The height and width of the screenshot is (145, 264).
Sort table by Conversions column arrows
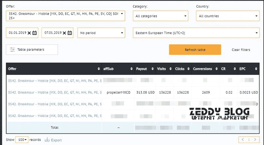click(217, 69)
